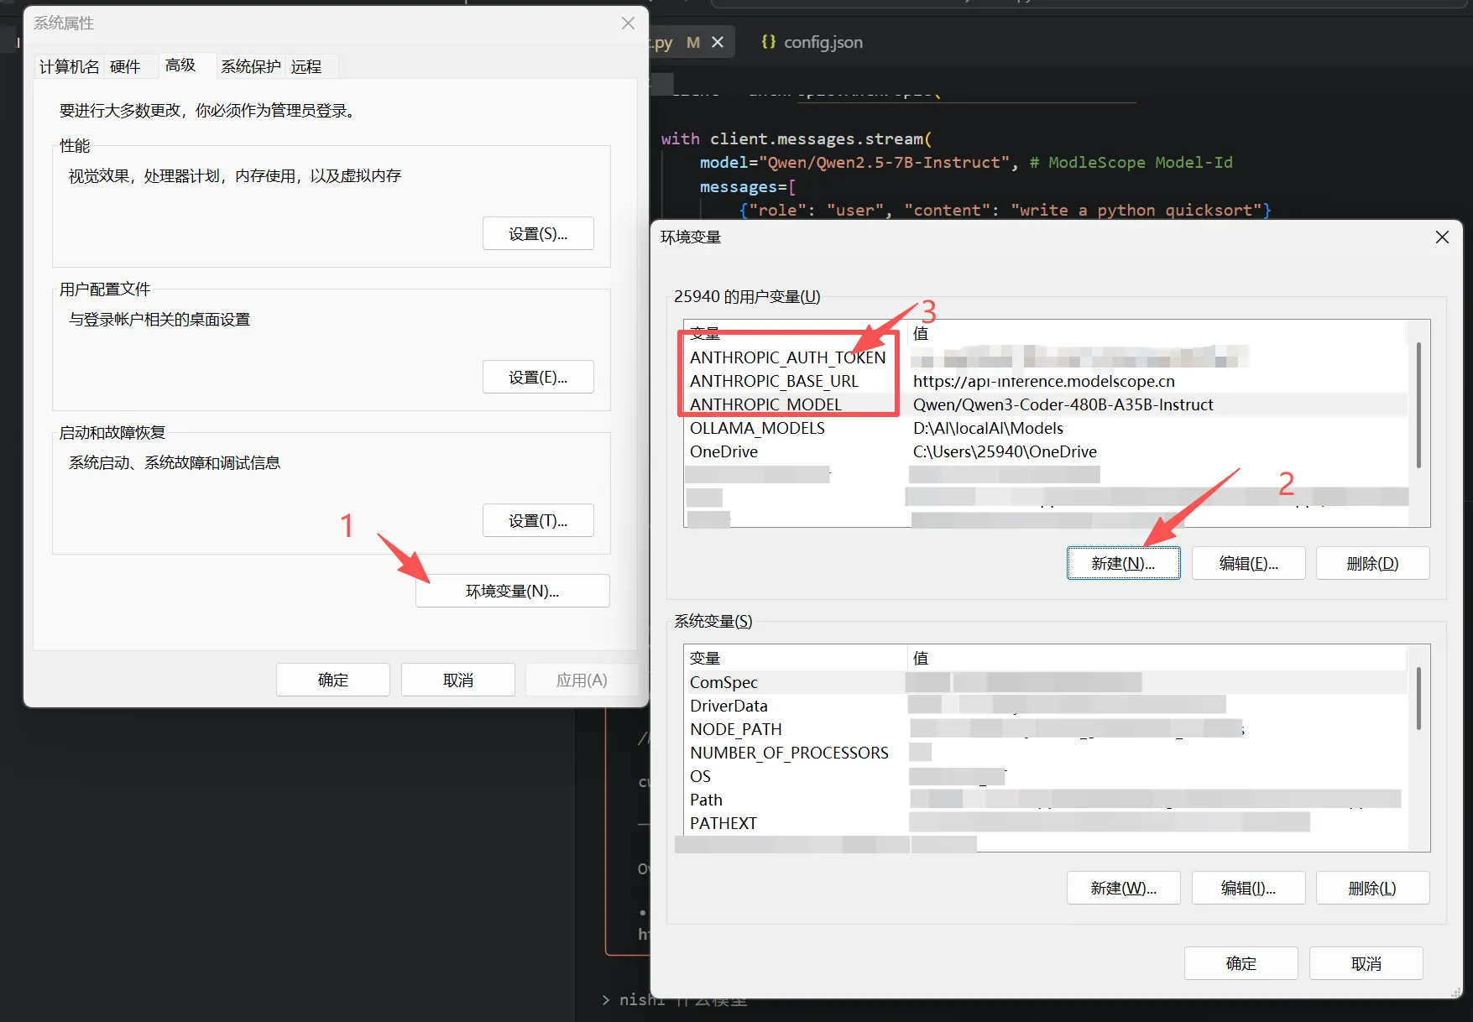Click the D:\AI\localAI\Models value cell
The width and height of the screenshot is (1473, 1022).
pyautogui.click(x=988, y=428)
